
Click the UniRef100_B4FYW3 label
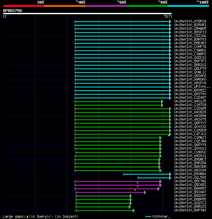click(190, 210)
